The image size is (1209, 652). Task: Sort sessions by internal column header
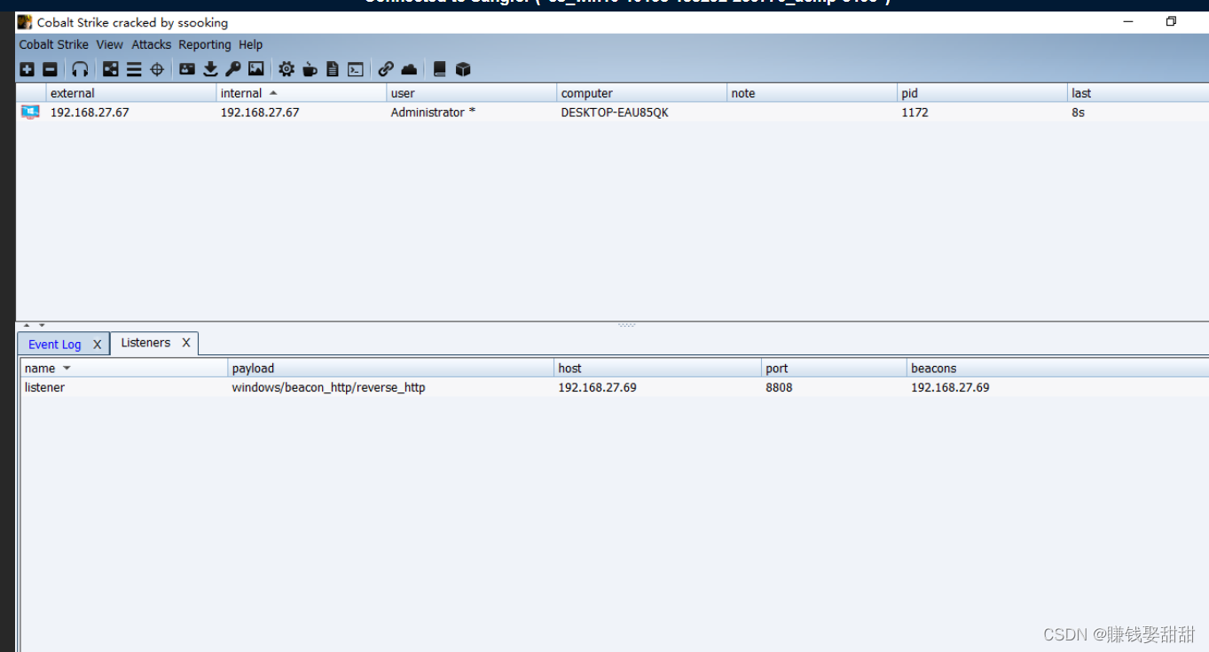click(x=302, y=93)
